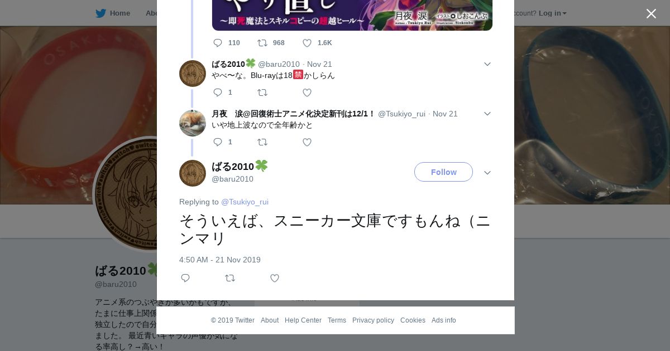Like the Blu-ray reply by baru2010
670x351 pixels.
tap(307, 92)
